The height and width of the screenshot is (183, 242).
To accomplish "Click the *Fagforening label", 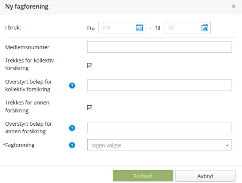I will (x=18, y=145).
